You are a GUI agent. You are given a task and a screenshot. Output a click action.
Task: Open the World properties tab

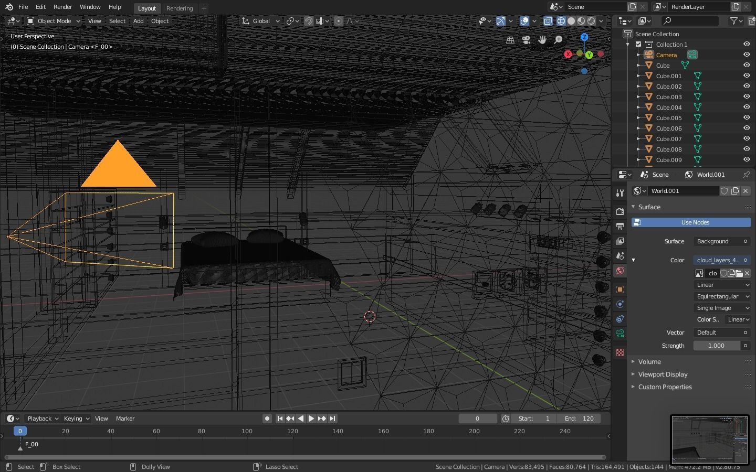620,271
